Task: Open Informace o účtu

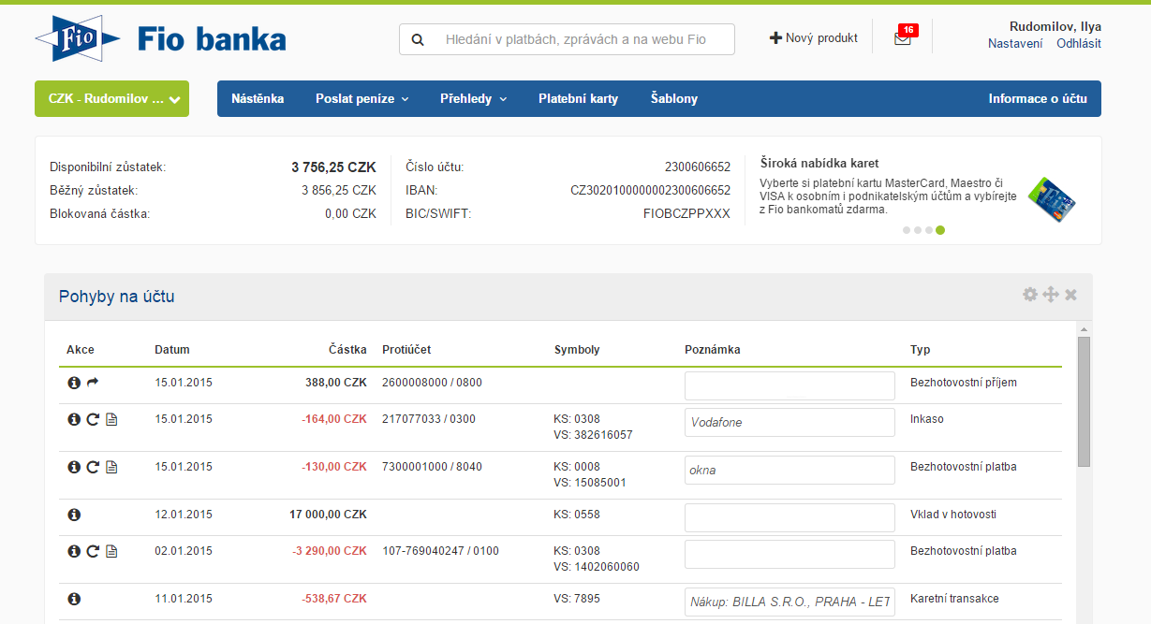Action: pyautogui.click(x=1038, y=98)
